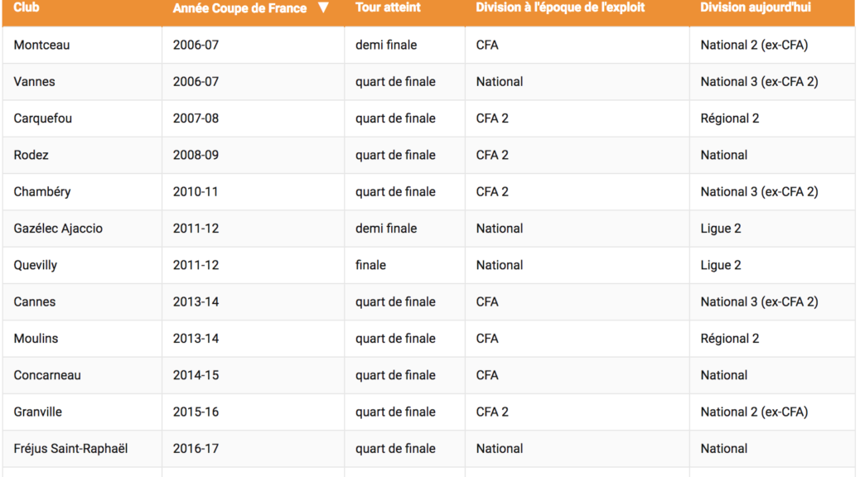
Task: Click the Gazélec Ajaccio club name
Action: click(58, 229)
